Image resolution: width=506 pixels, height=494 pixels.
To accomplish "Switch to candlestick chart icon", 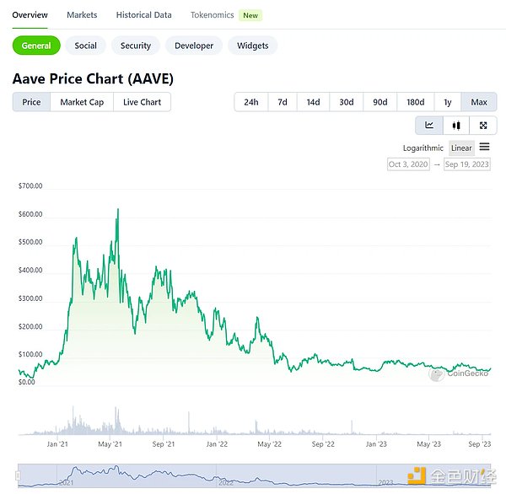I will (456, 126).
